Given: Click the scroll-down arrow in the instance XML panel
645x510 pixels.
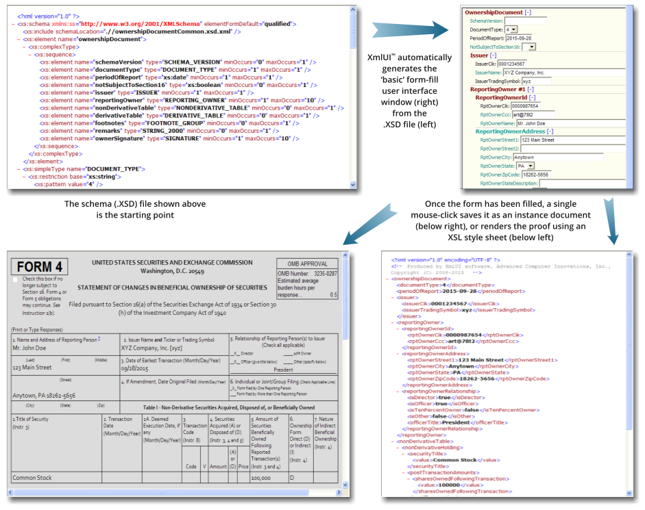Looking at the screenshot, I should tap(629, 493).
